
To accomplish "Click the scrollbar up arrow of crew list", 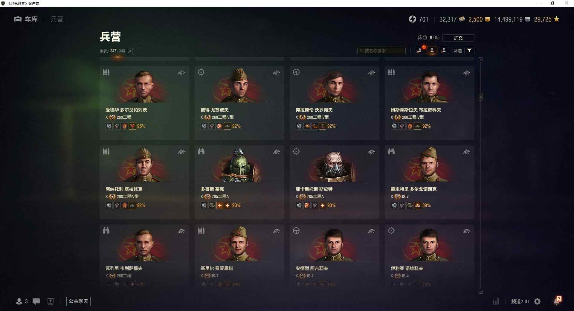I will [x=480, y=60].
